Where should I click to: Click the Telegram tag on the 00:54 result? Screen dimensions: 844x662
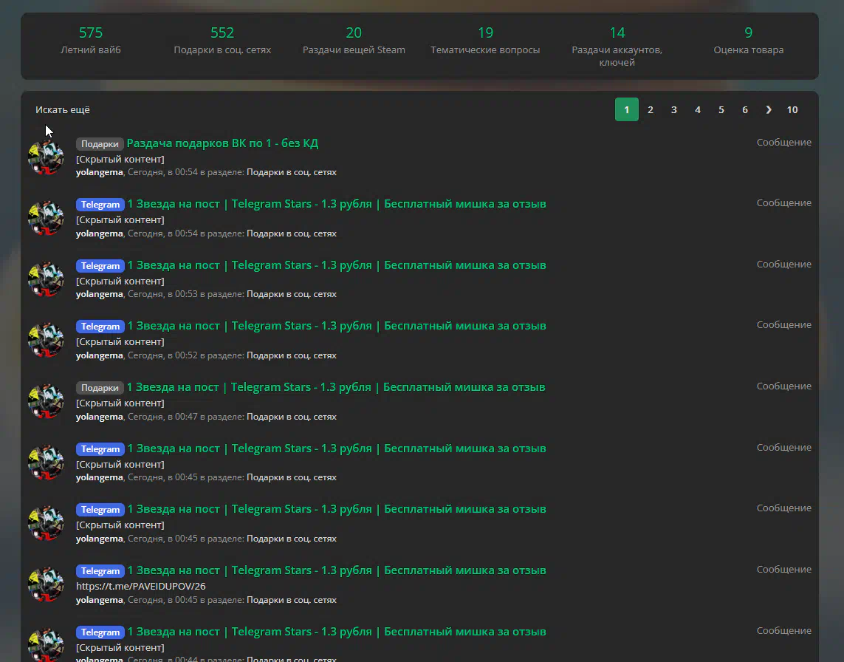[100, 205]
